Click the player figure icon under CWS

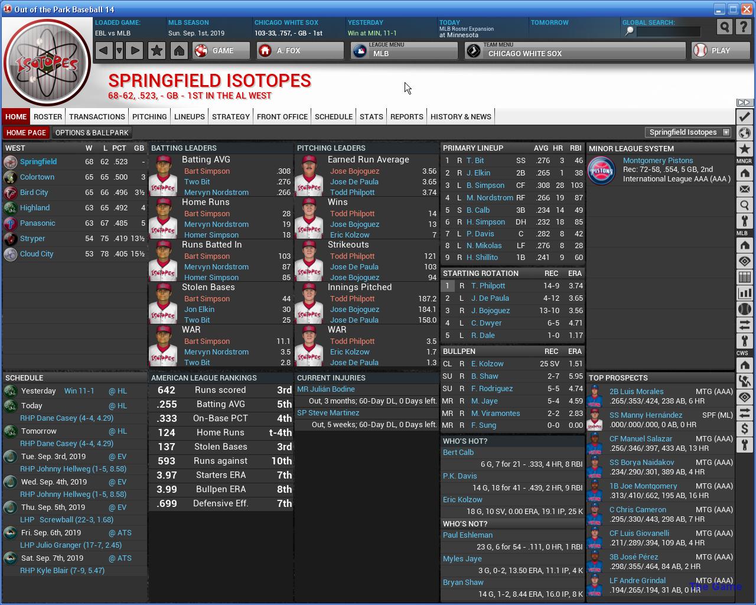[x=744, y=381]
